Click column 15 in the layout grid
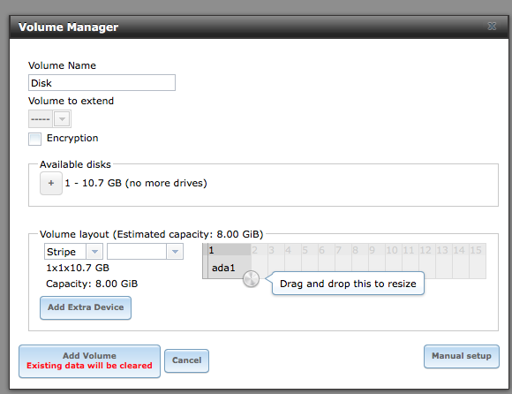The width and height of the screenshot is (512, 394). (x=478, y=250)
